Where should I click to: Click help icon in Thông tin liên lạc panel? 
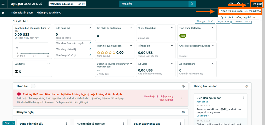pyautogui.click(x=247, y=86)
